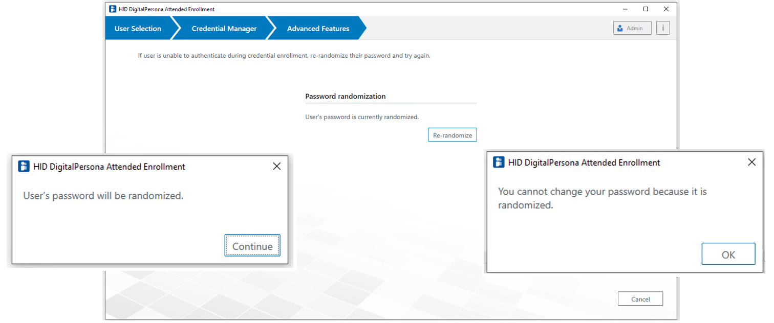Go to the User Selection step

pyautogui.click(x=138, y=29)
